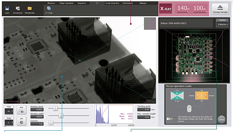Click the center crosshair in fluoroscopic image

click(80, 61)
